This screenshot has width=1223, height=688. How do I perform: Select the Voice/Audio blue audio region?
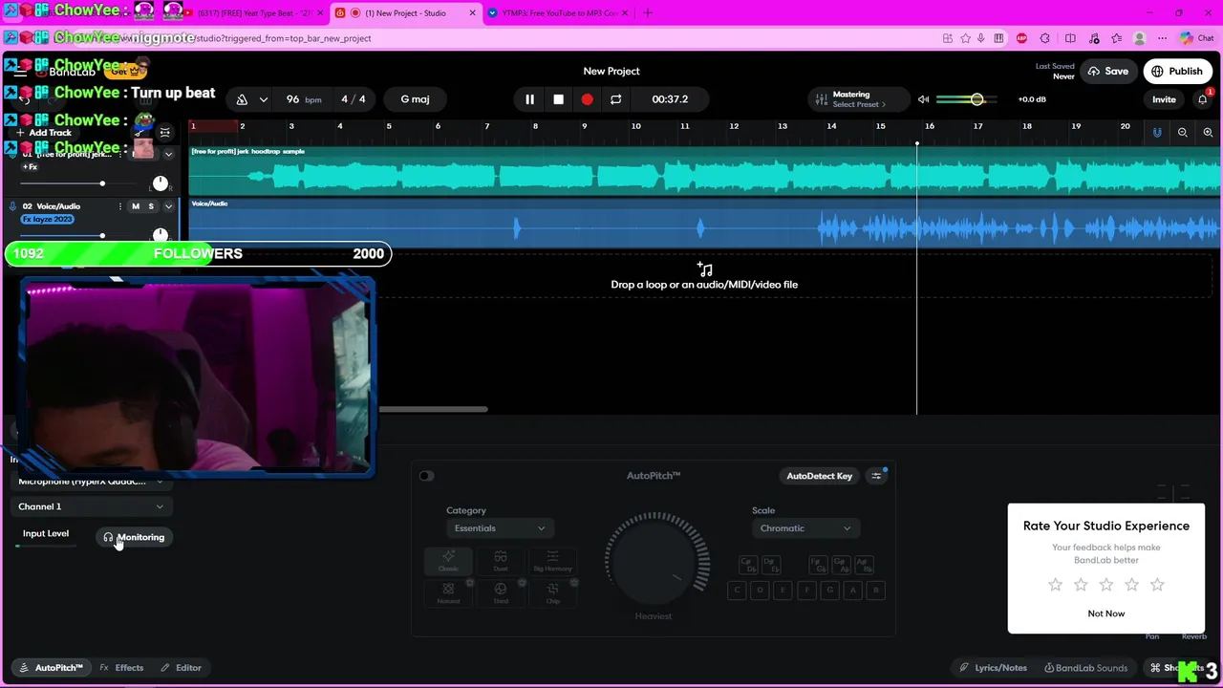click(x=705, y=223)
